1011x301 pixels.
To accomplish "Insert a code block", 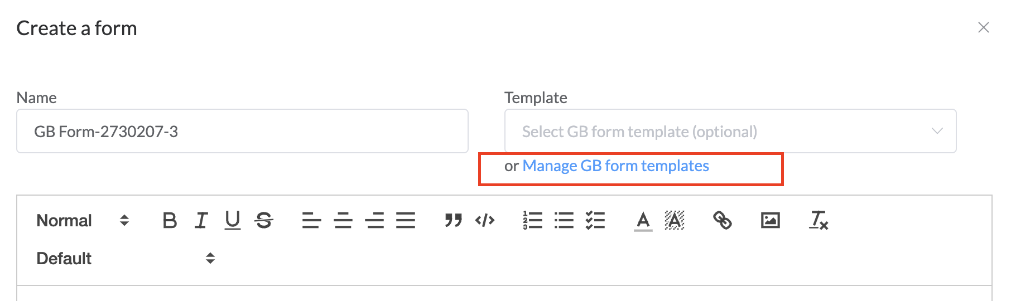I will coord(485,221).
